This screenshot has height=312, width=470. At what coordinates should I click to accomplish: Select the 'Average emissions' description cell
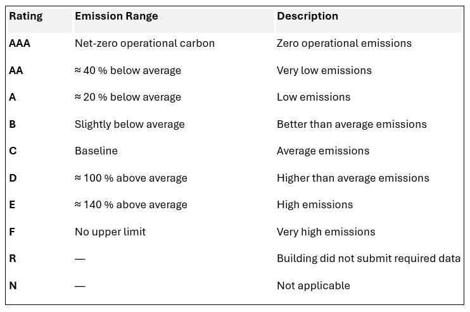[x=323, y=151]
